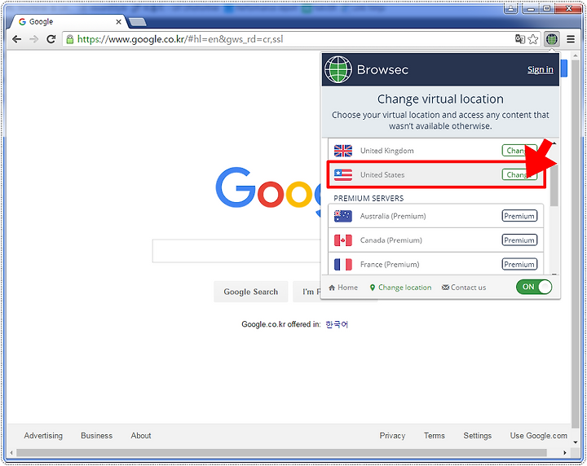This screenshot has height=466, width=587.
Task: Click the Google Search button
Action: [251, 292]
